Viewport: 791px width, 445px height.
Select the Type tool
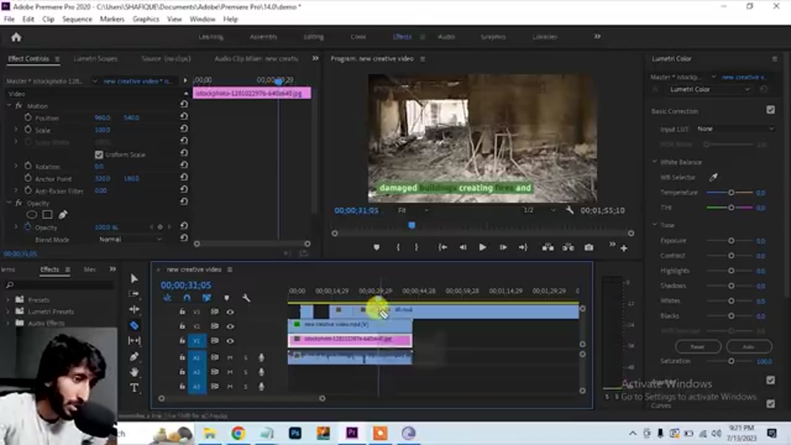pos(134,388)
